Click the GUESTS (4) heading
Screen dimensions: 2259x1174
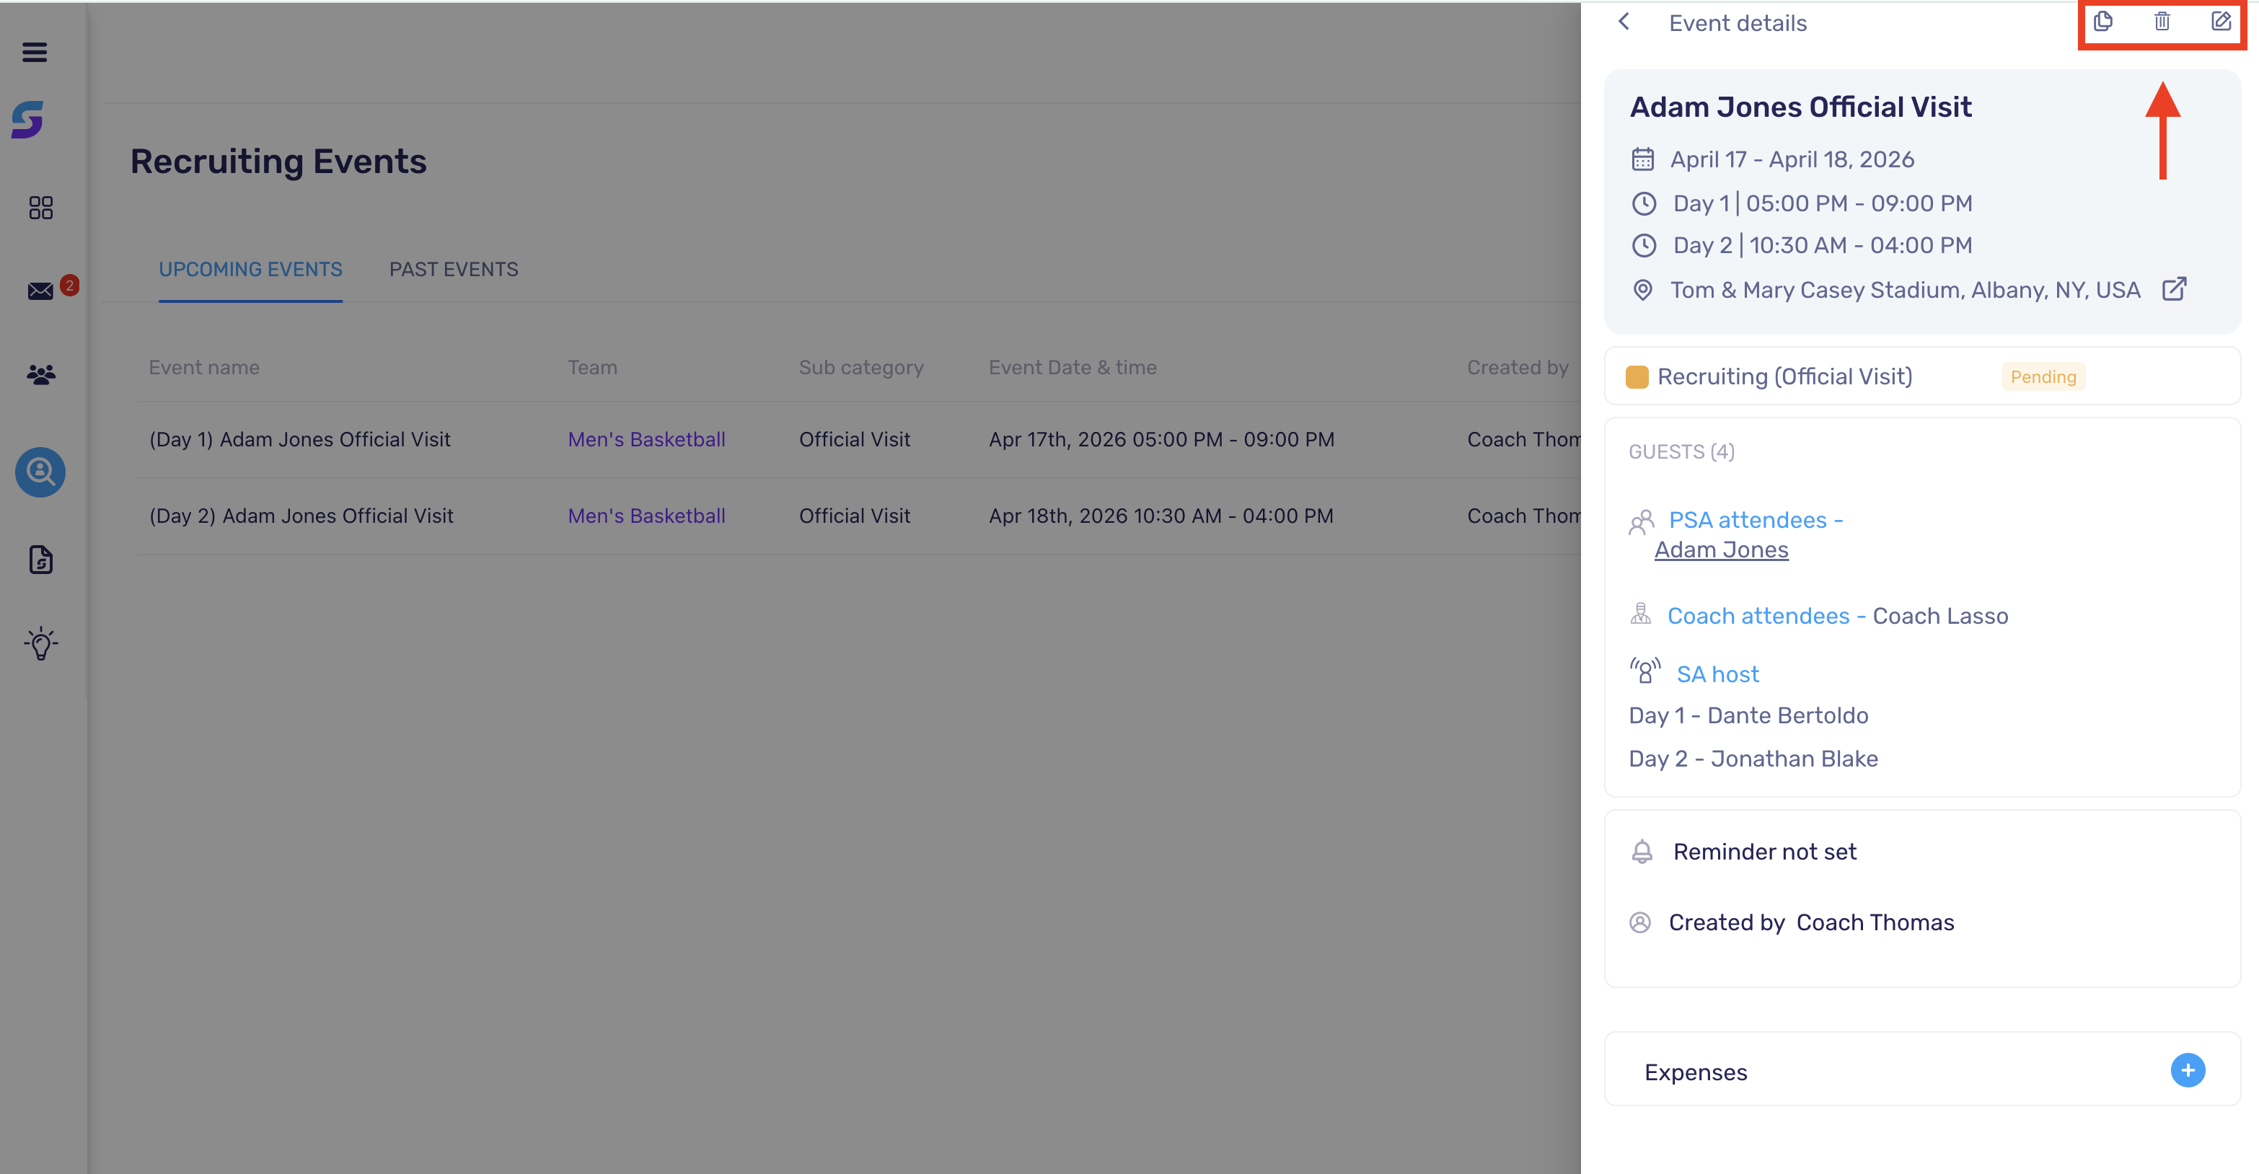1681,451
